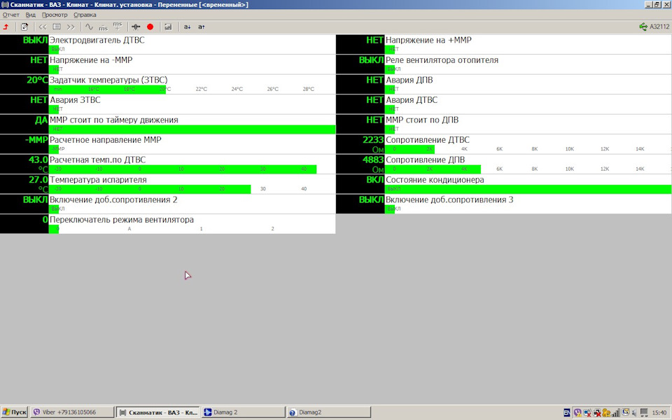Increase font size with a↑ icon

tap(201, 27)
